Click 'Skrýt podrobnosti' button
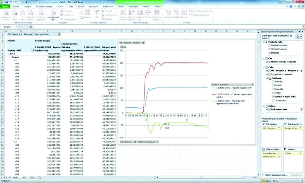Screen dimensions: 305x183 [x=199, y=15]
